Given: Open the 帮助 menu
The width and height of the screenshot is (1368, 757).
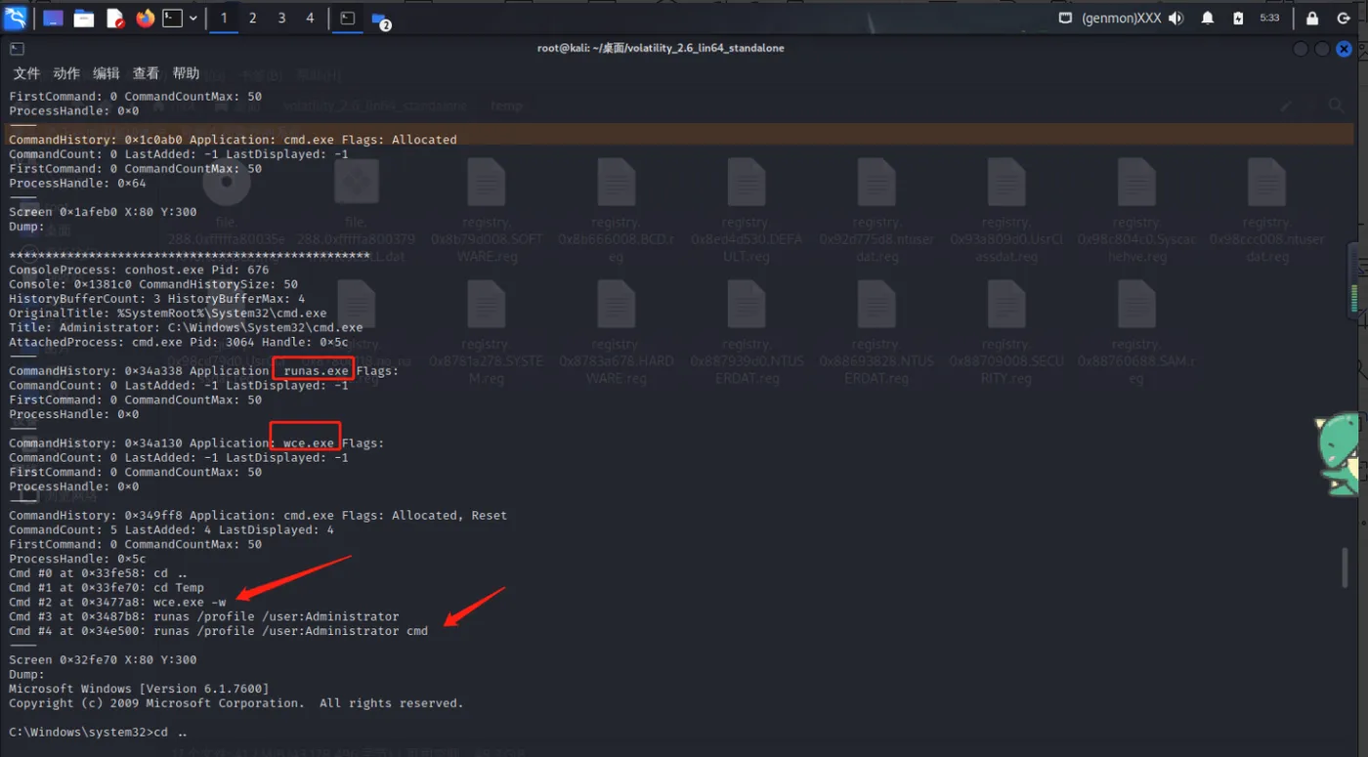Looking at the screenshot, I should point(186,73).
